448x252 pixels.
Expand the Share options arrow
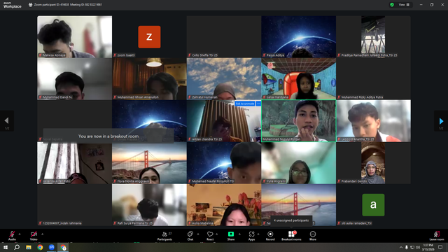pos(239,234)
